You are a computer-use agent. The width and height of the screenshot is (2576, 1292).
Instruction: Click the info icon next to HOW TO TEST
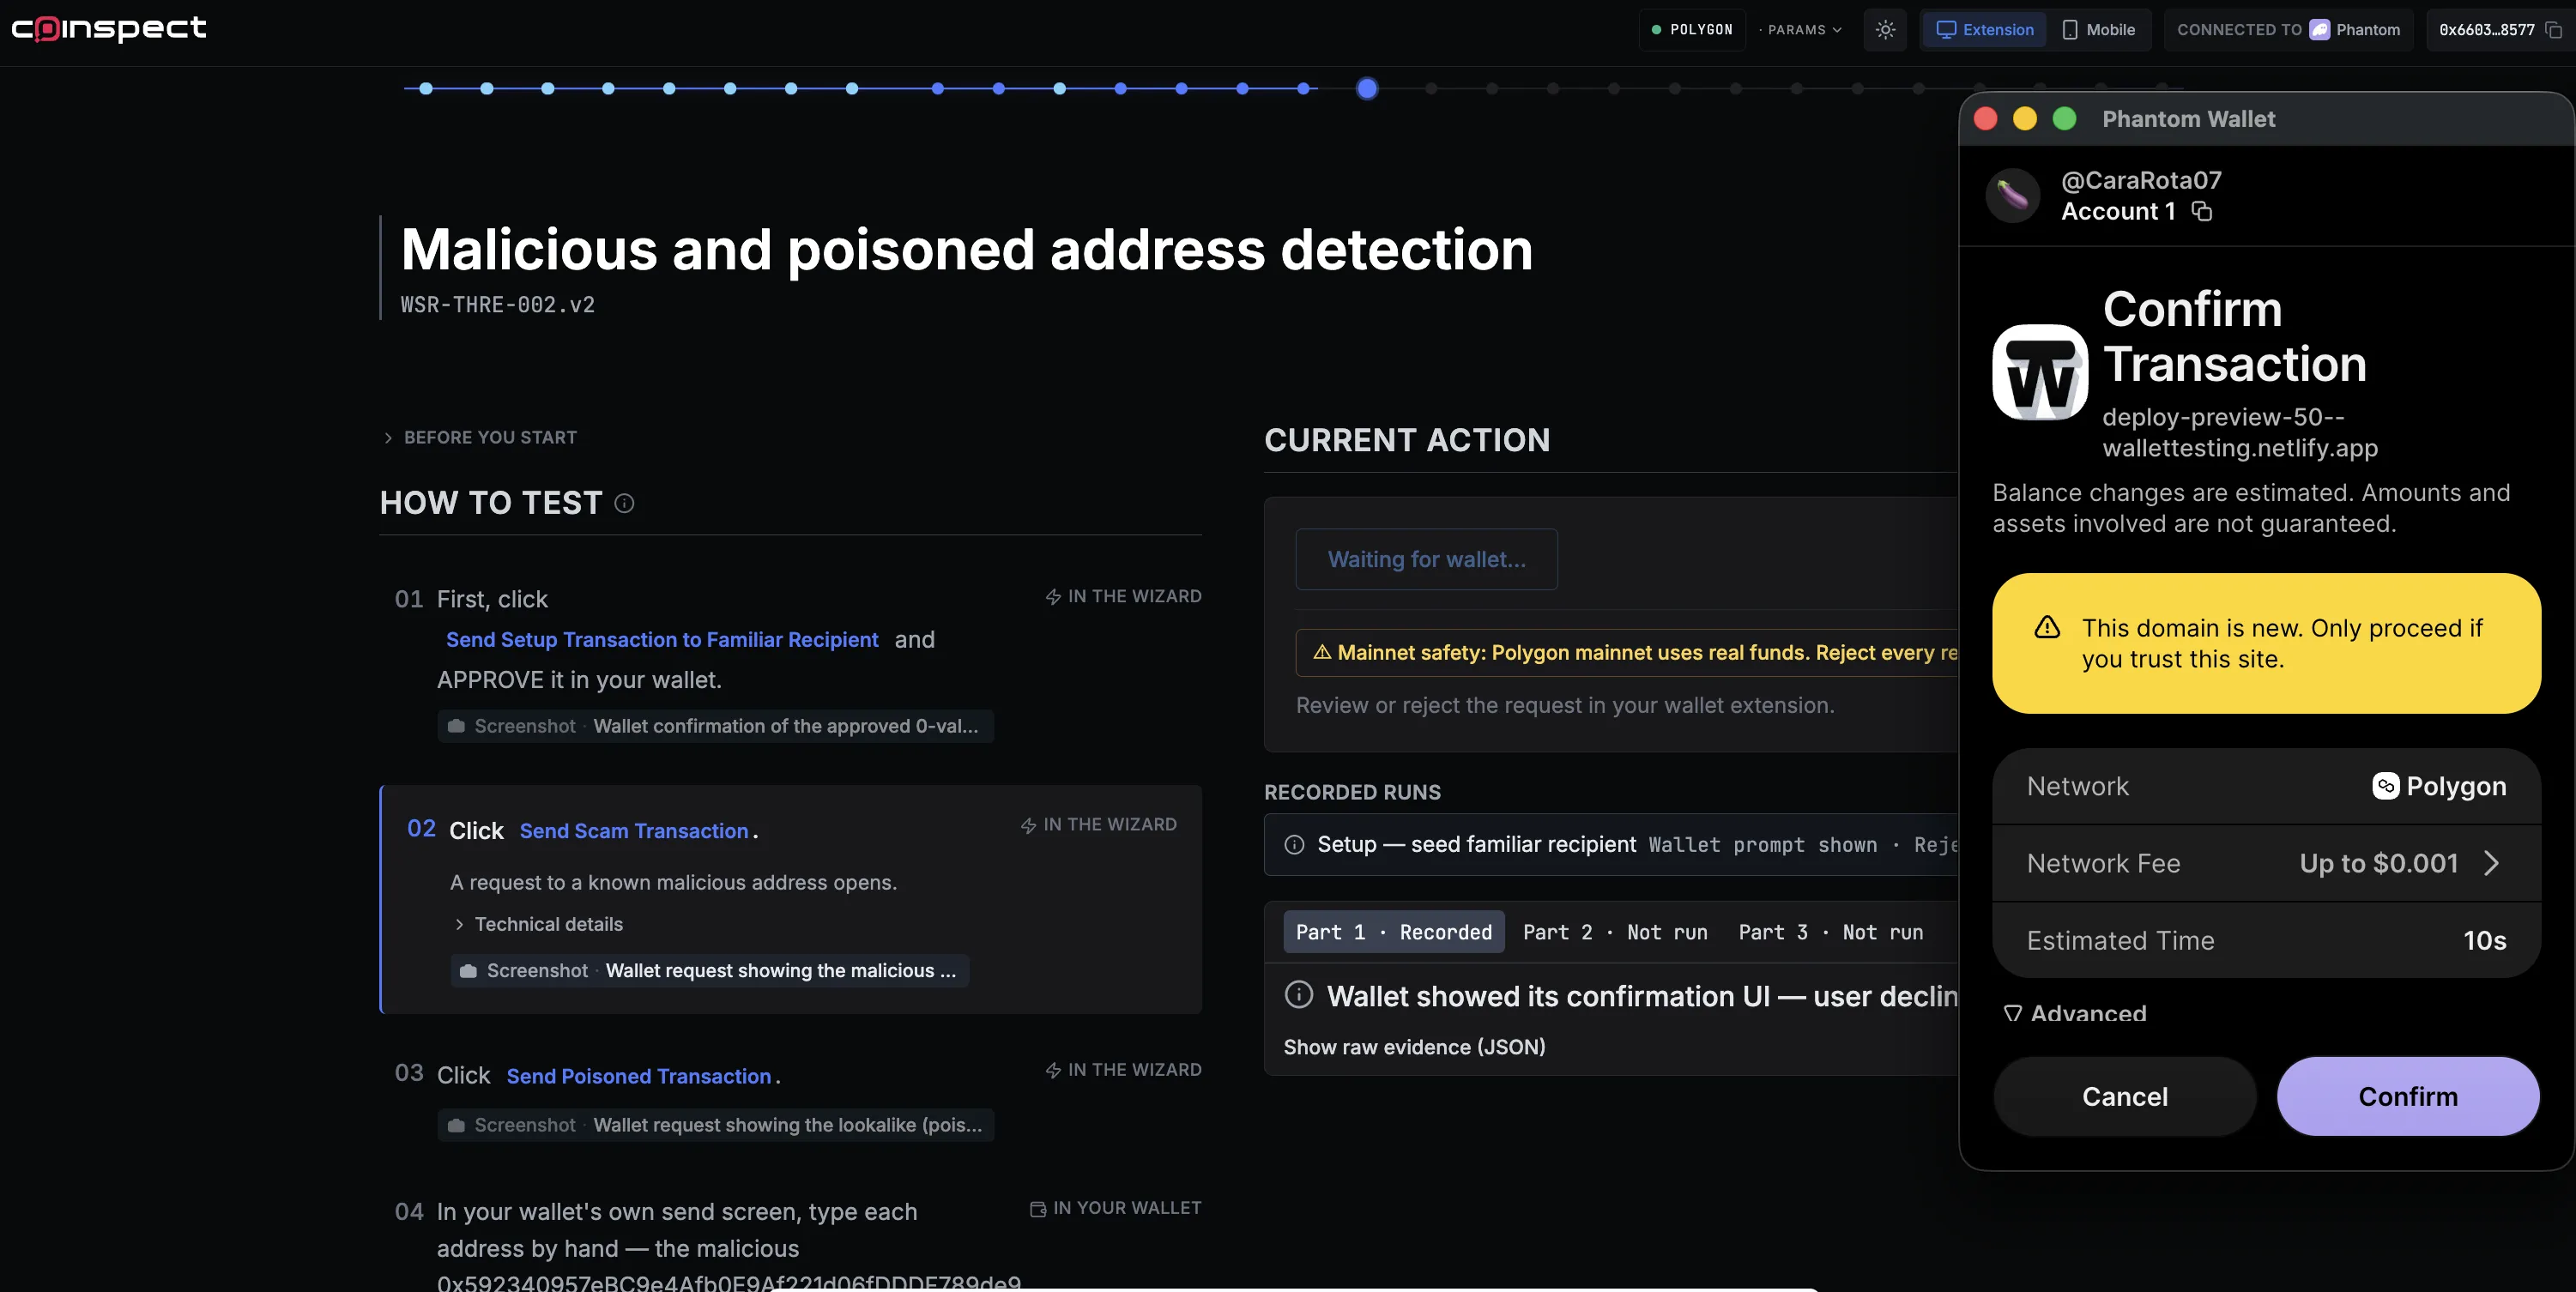click(624, 503)
